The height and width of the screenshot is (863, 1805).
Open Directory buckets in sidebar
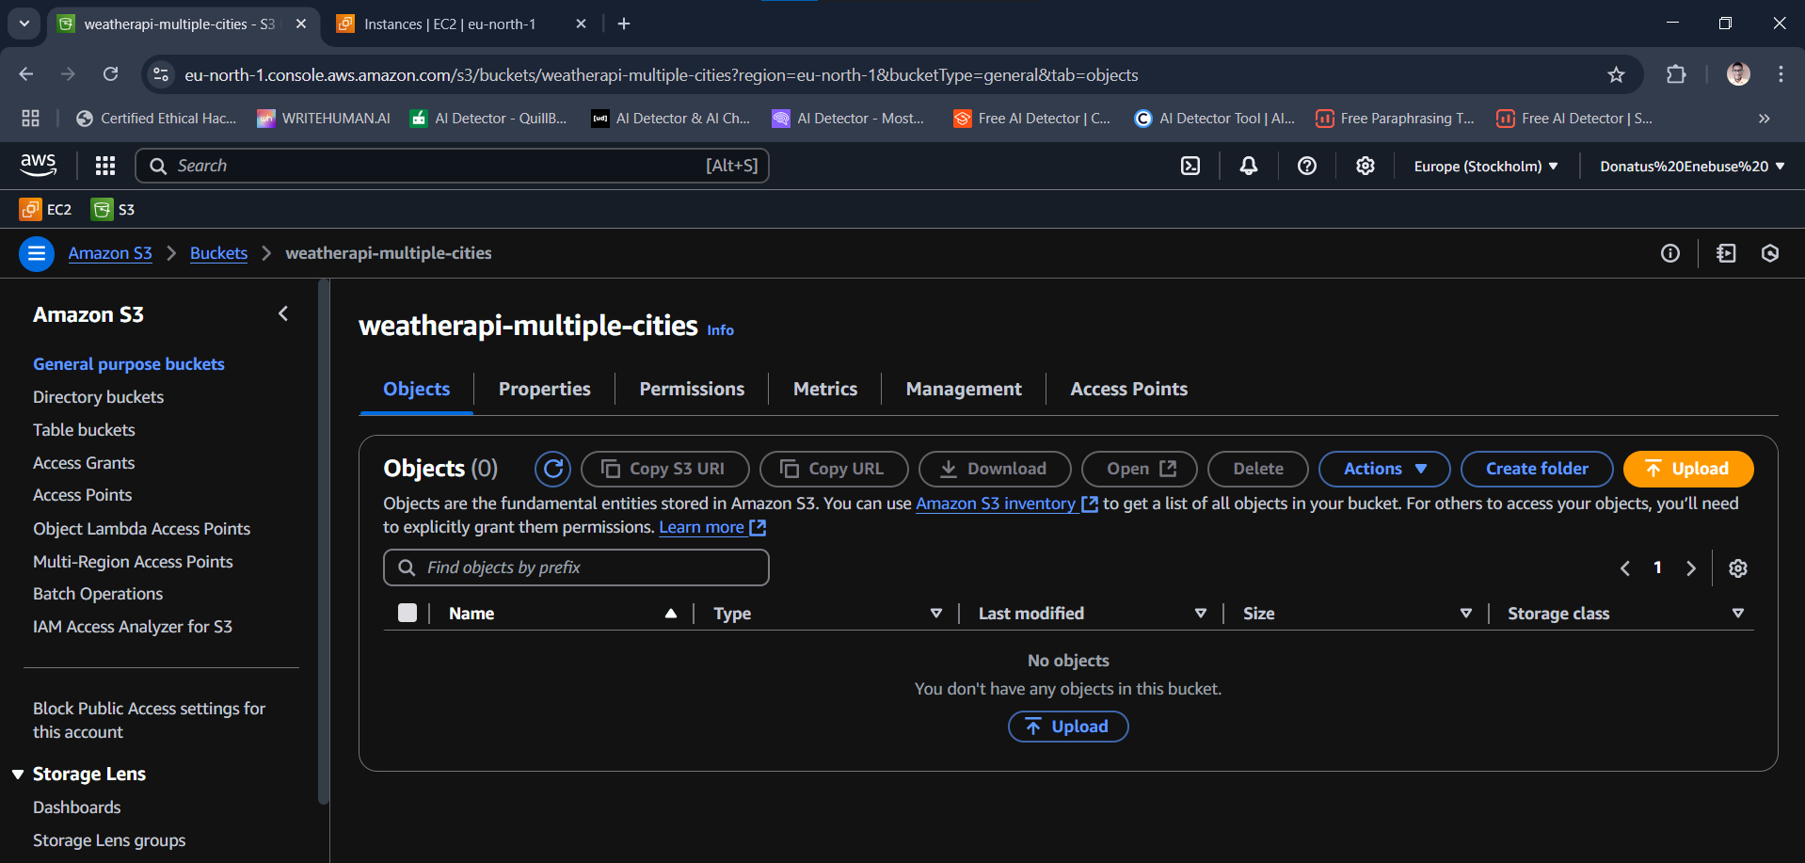click(98, 397)
